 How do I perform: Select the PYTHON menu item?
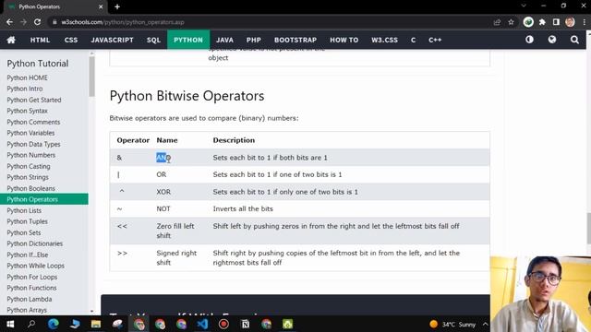pyautogui.click(x=188, y=40)
